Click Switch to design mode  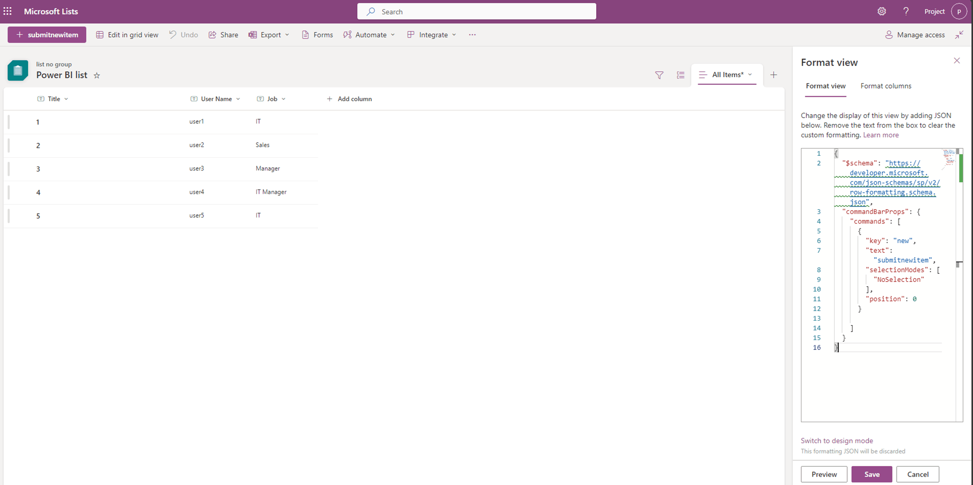(836, 440)
